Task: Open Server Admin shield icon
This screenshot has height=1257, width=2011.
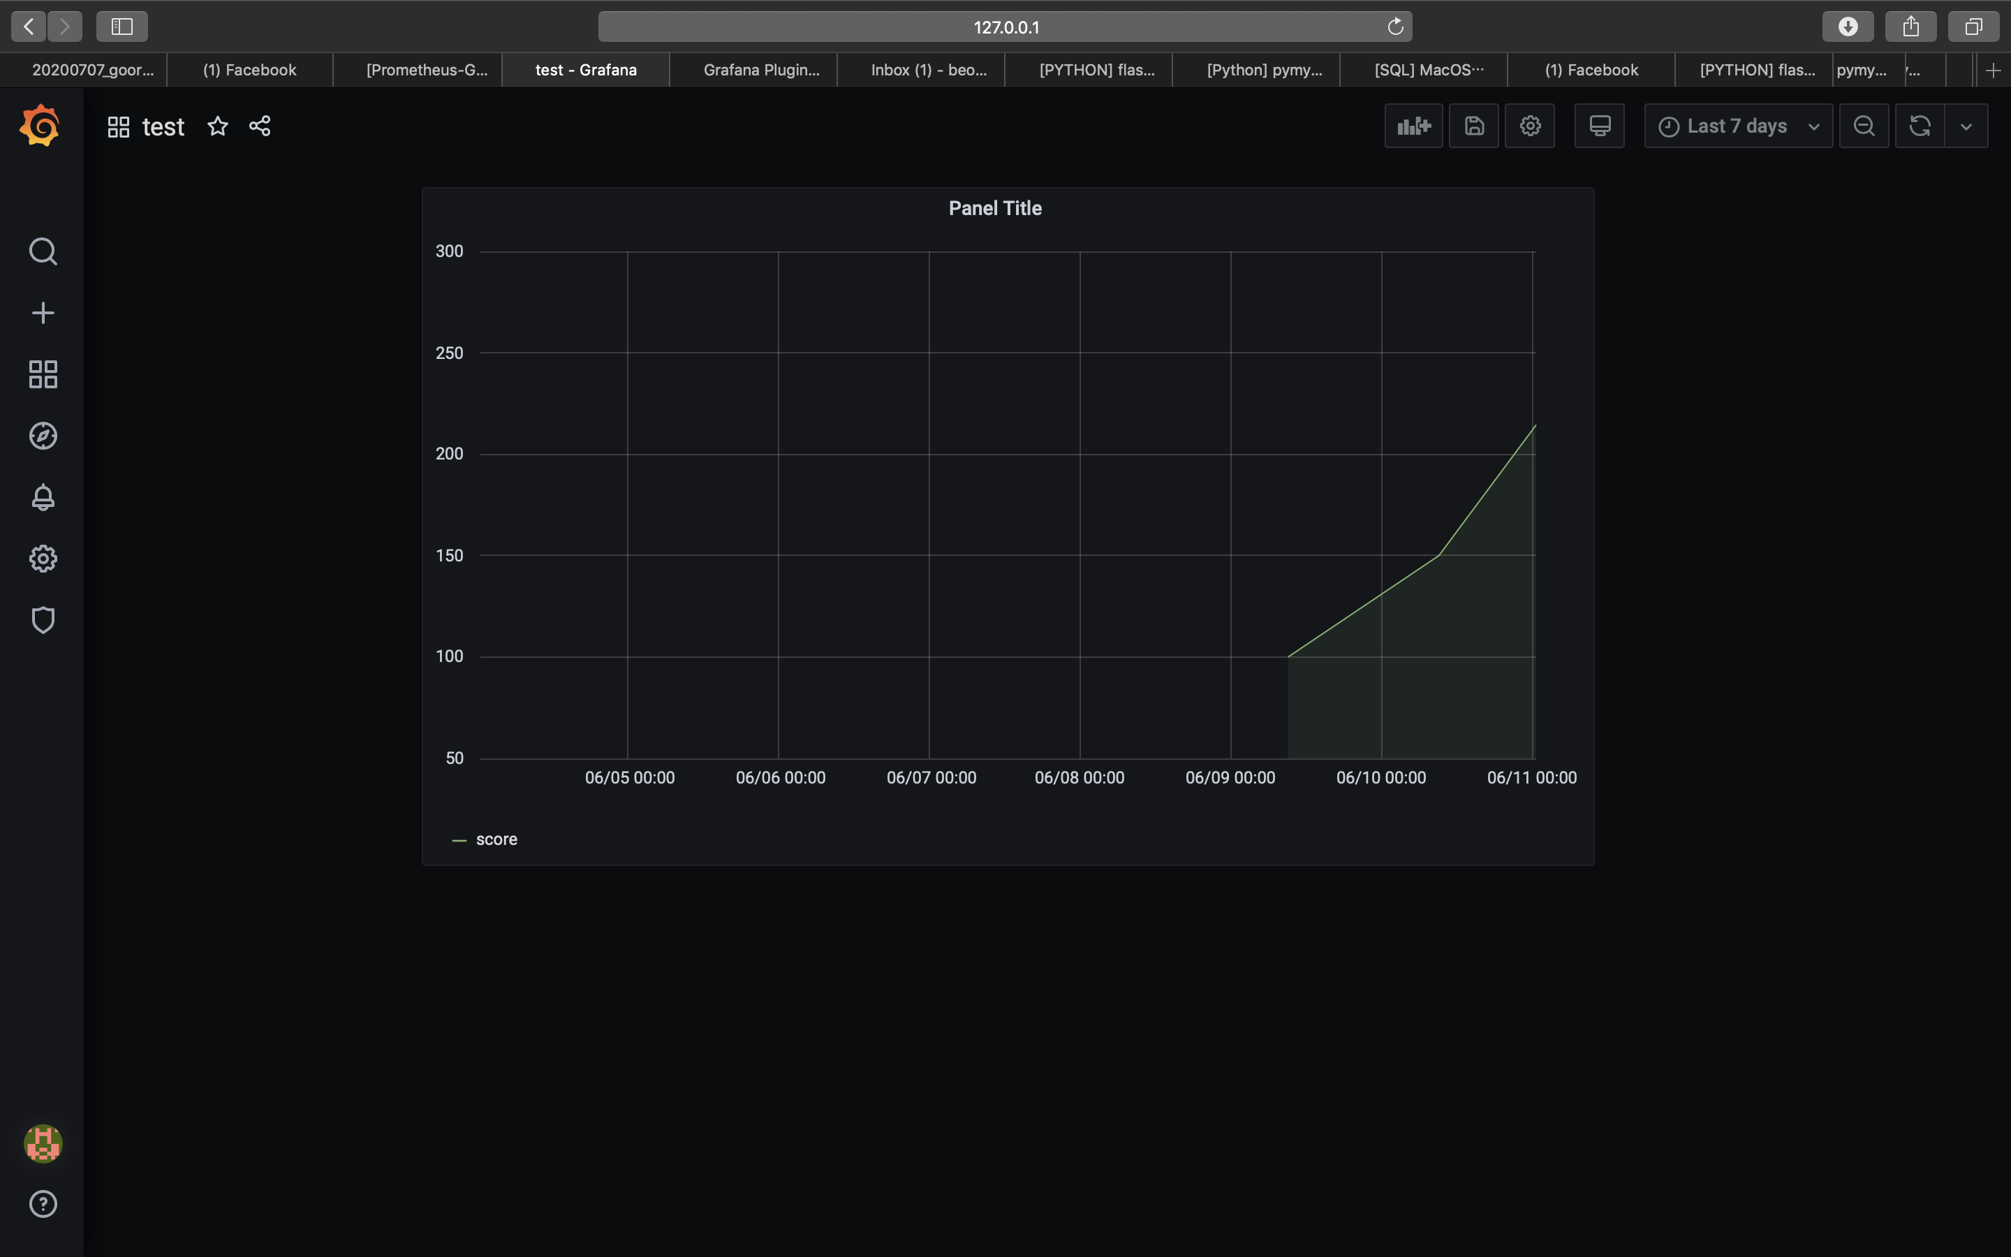Action: pyautogui.click(x=43, y=620)
